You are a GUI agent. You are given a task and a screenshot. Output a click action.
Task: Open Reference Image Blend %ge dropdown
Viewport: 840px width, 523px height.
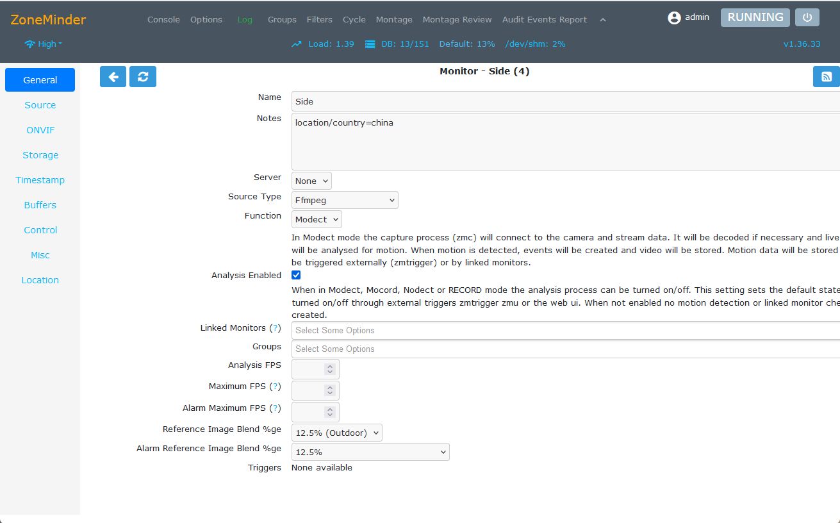(336, 433)
